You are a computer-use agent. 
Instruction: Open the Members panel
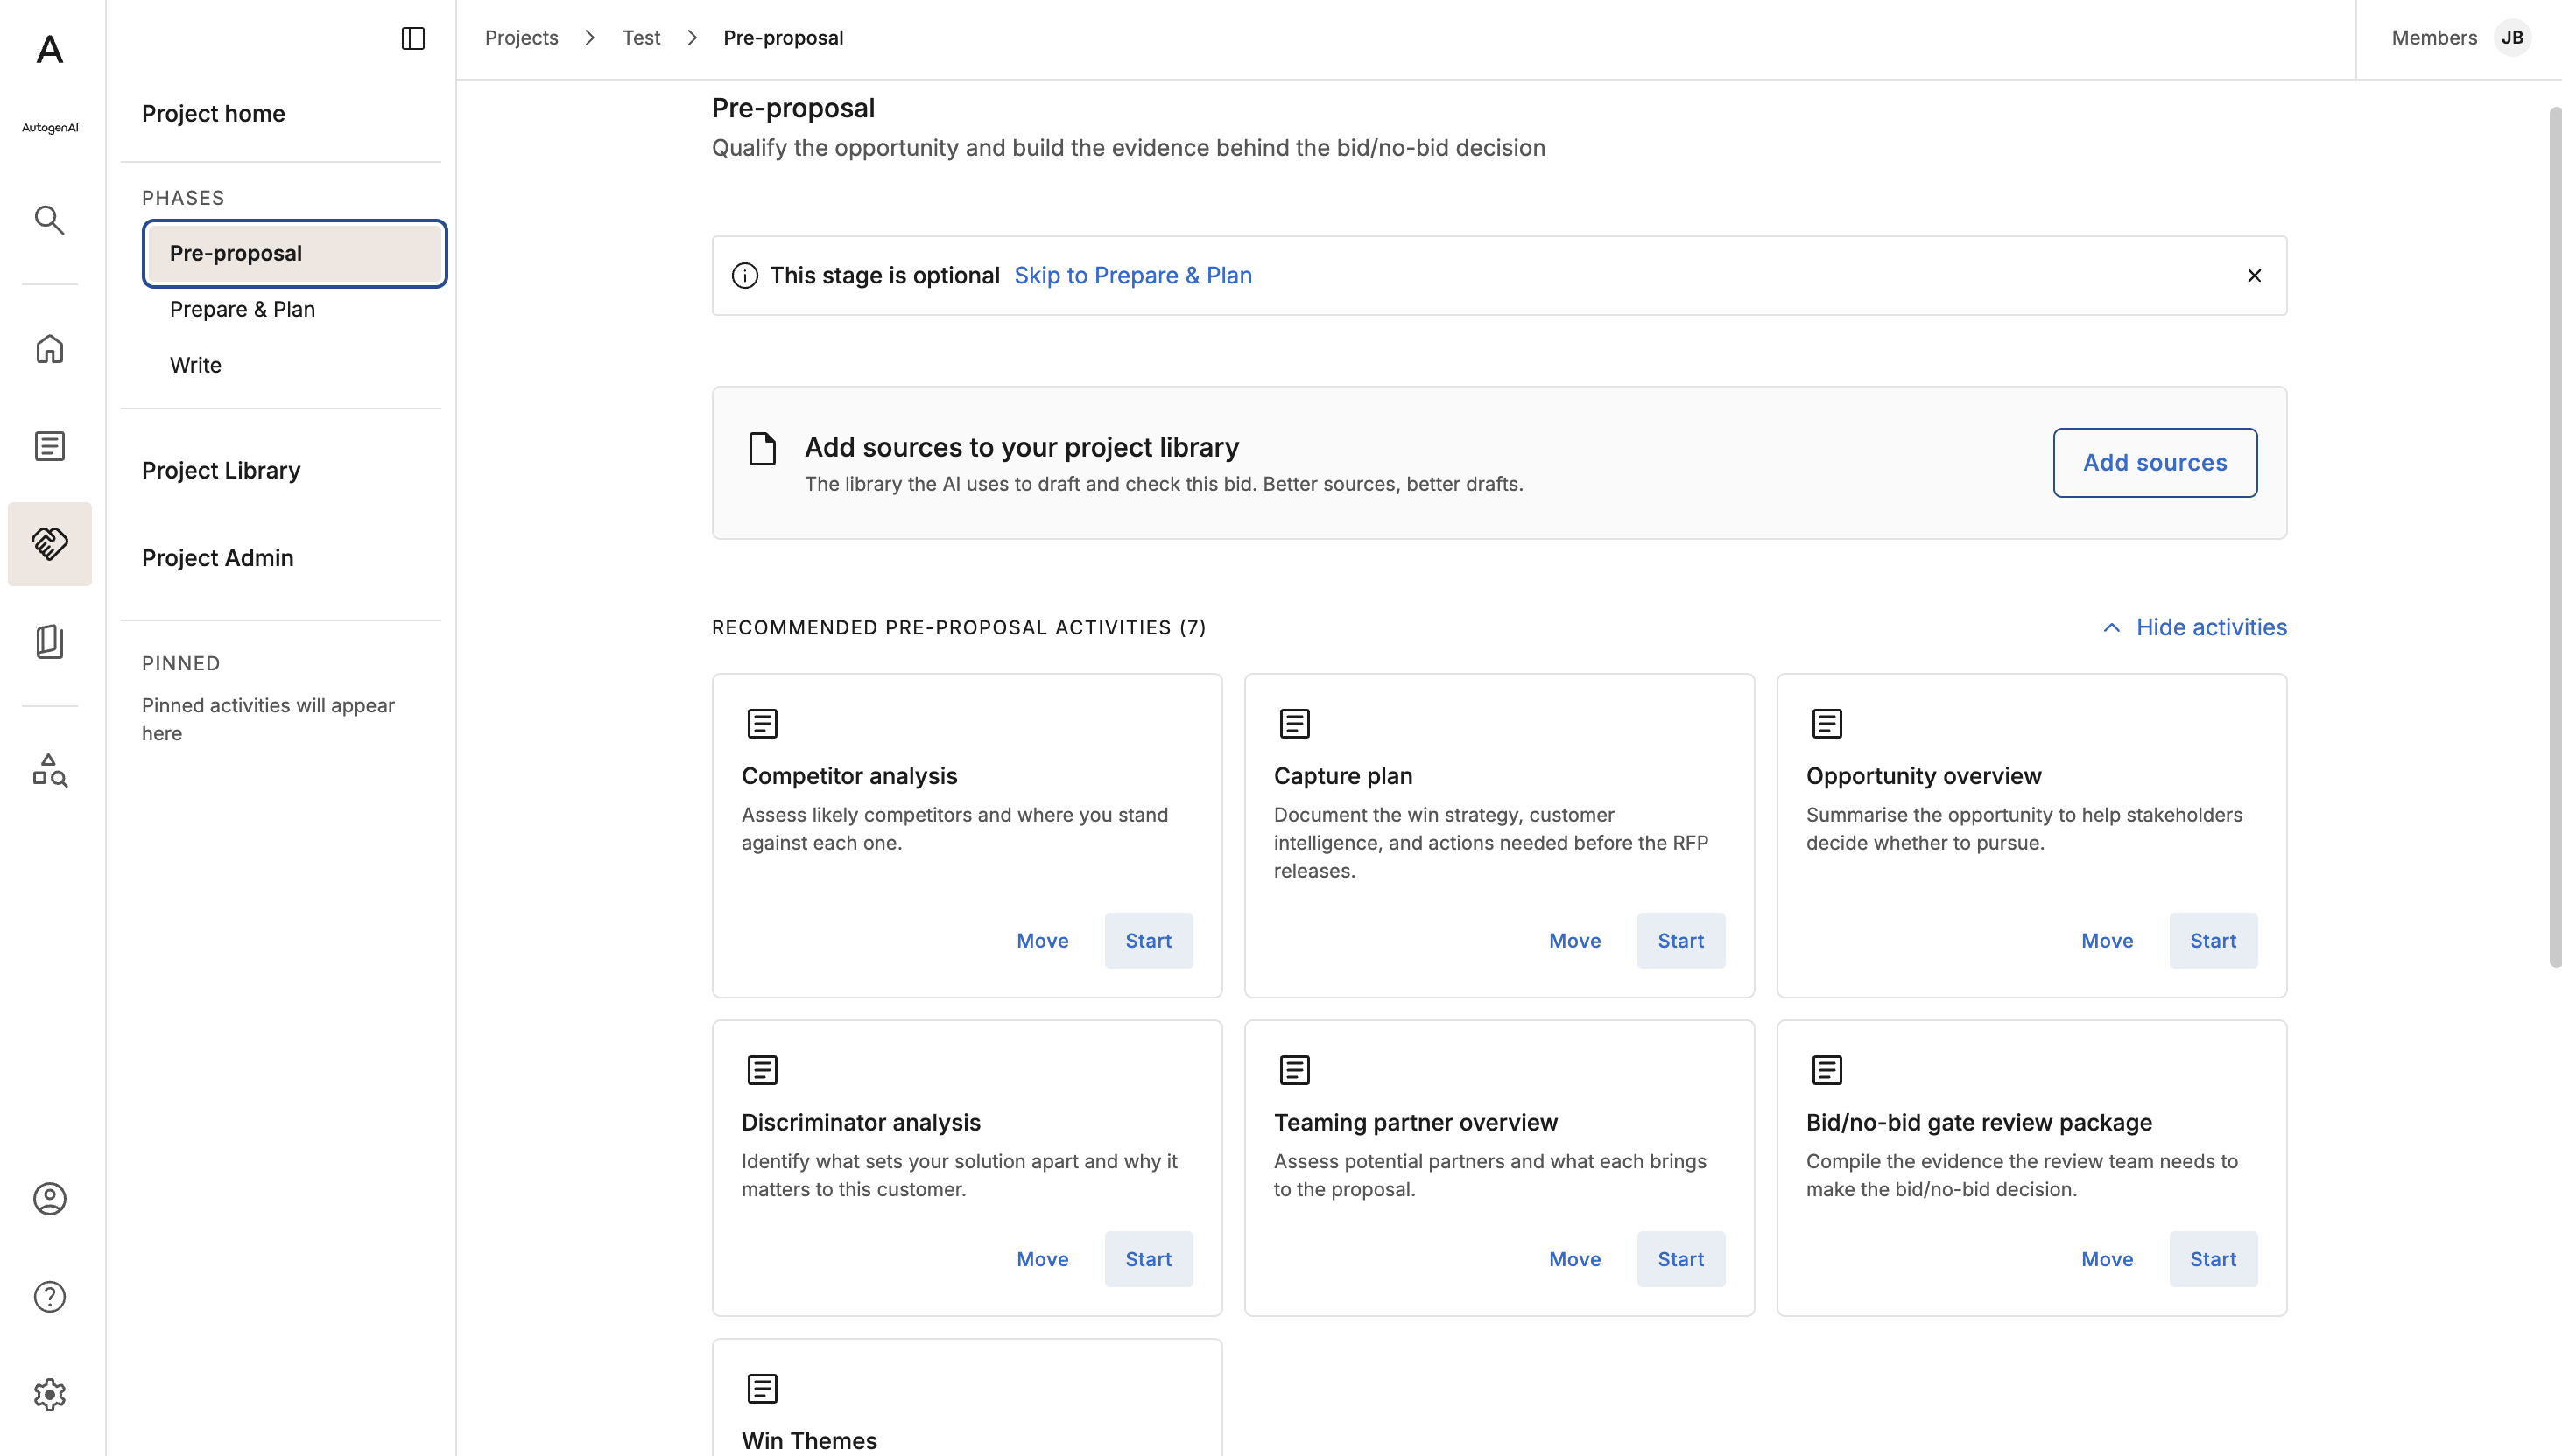[x=2434, y=38]
